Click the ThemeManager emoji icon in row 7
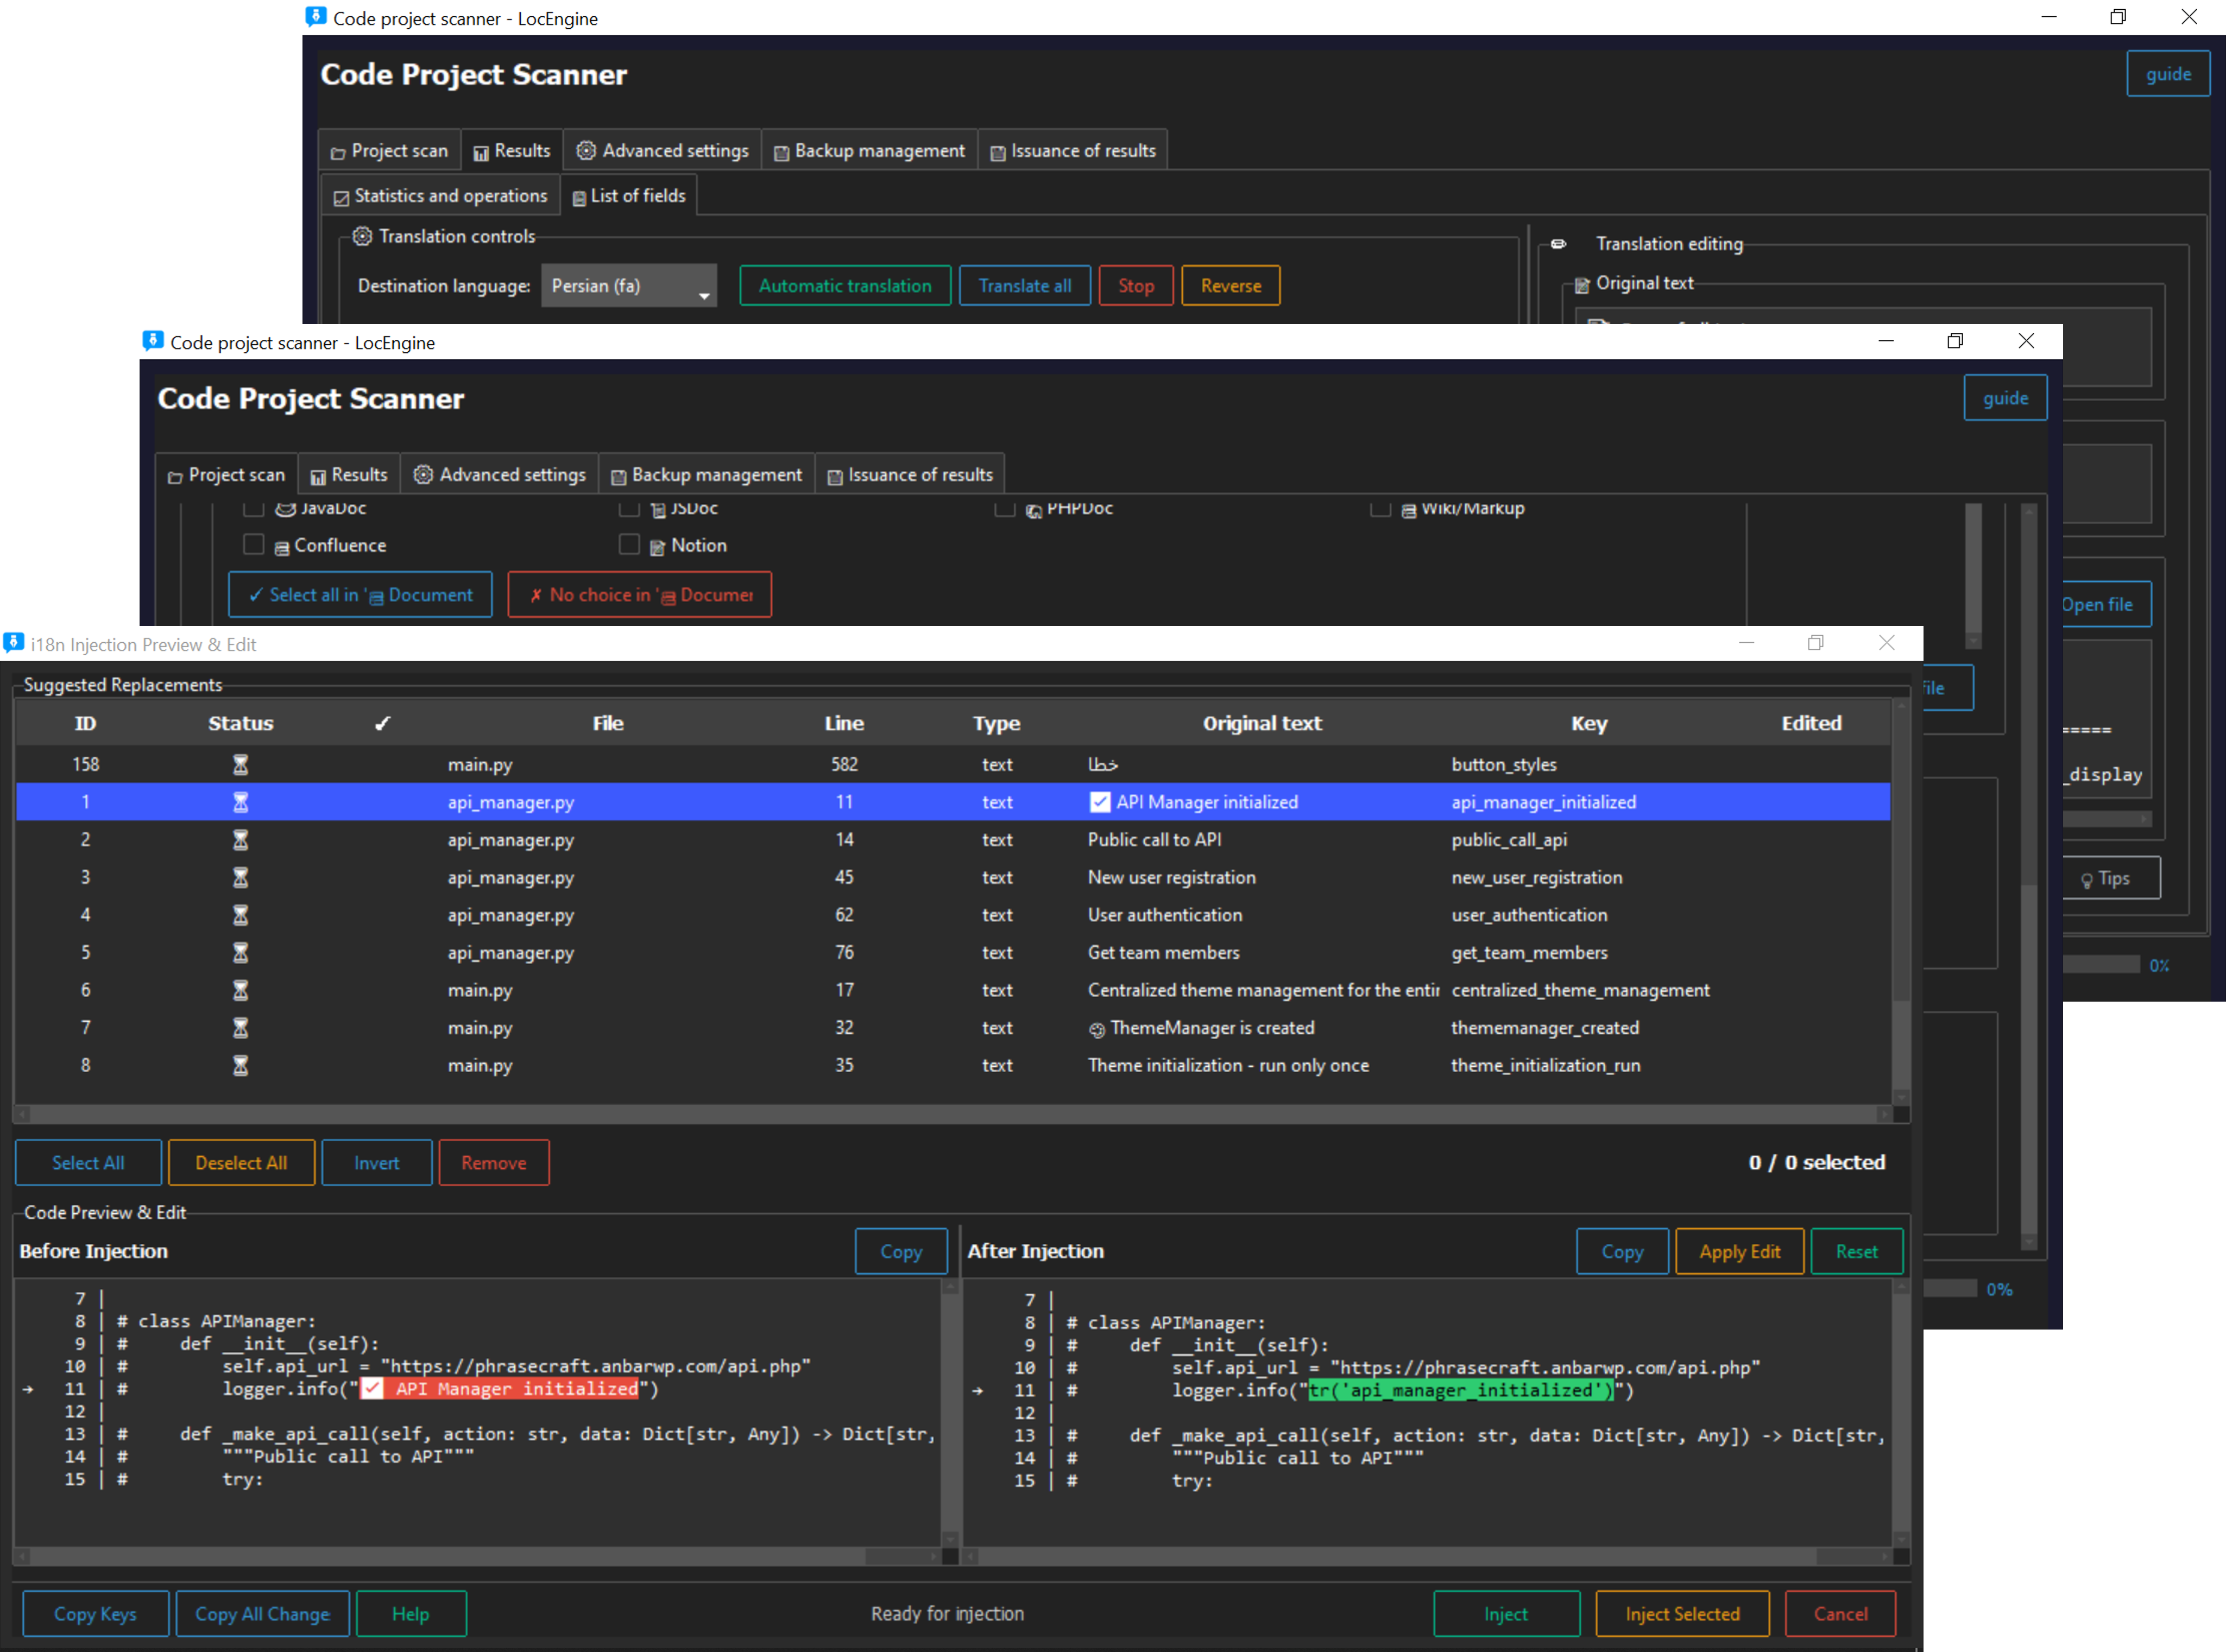Viewport: 2226px width, 1652px height. 1096,1029
